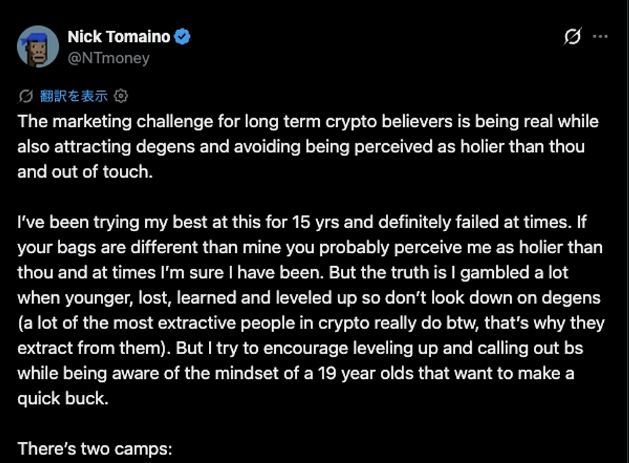Open the Grok icon beside more options
This screenshot has height=463, width=629.
572,36
